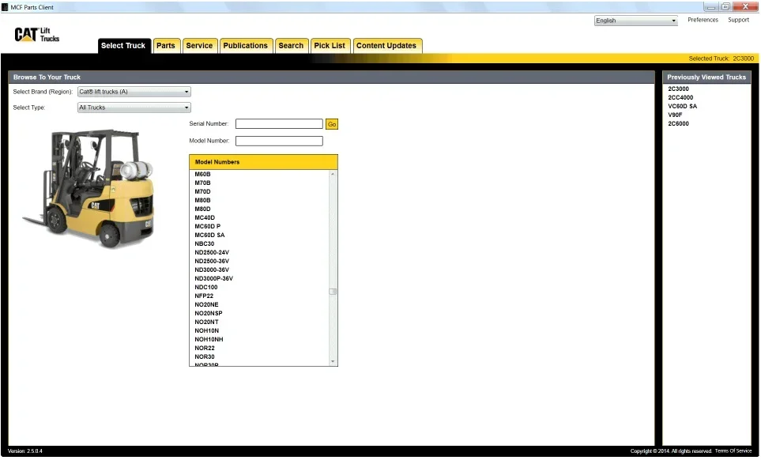761x460 pixels.
Task: Click the MCF Parts Client title bar icon
Action: (x=5, y=7)
